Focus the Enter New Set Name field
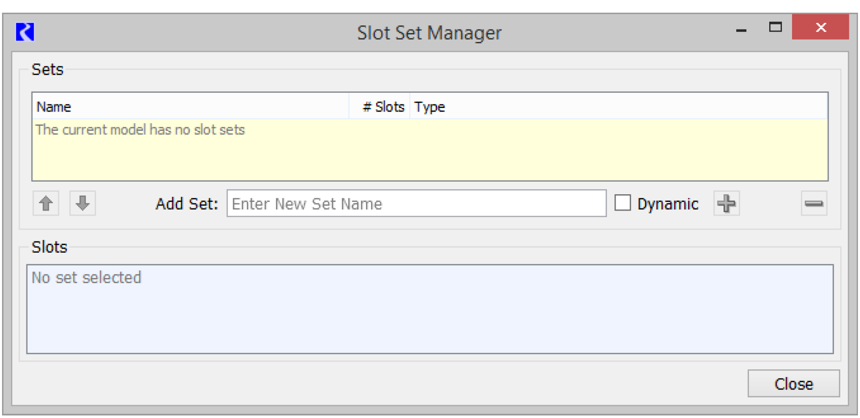This screenshot has height=418, width=860. (416, 203)
